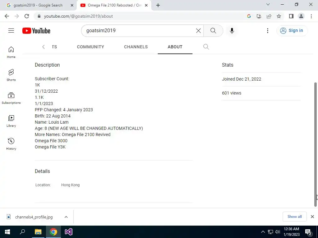The image size is (318, 238).
Task: Click the 'Omega File 3000' line
Action: point(51,141)
